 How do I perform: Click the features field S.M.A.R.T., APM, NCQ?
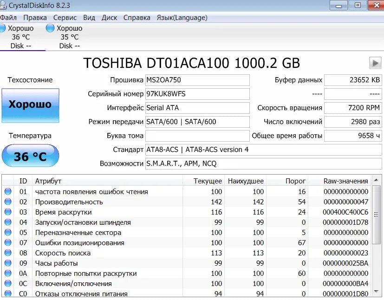[x=264, y=163]
